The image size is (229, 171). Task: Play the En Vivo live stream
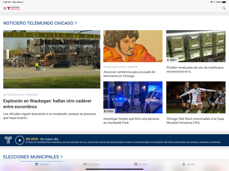pos(20,140)
